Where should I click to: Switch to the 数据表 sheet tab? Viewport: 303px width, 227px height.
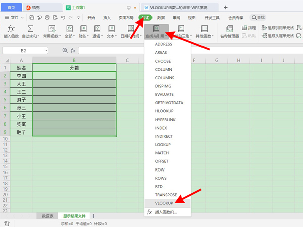click(47, 216)
